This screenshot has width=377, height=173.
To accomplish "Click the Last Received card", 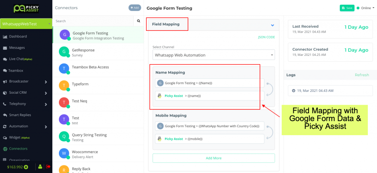I will (330, 29).
